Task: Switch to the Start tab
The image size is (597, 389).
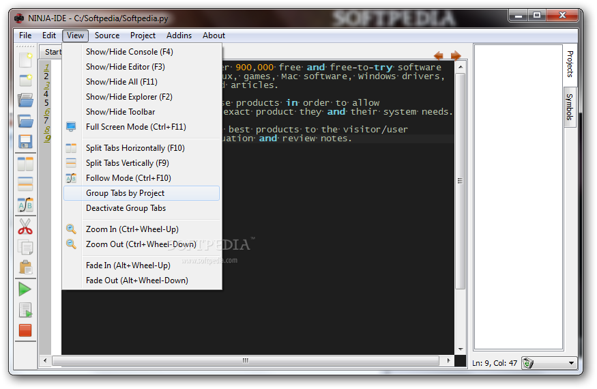Action: 51,52
